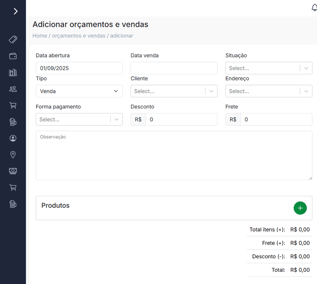The image size is (317, 284).
Task: Click the orçamentos e vendas breadcrumb
Action: [x=78, y=36]
